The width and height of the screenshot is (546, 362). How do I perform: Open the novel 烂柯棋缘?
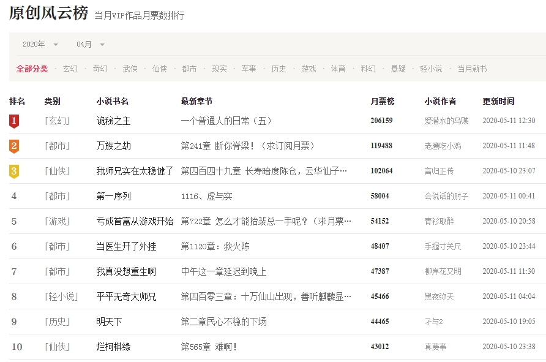[114, 347]
